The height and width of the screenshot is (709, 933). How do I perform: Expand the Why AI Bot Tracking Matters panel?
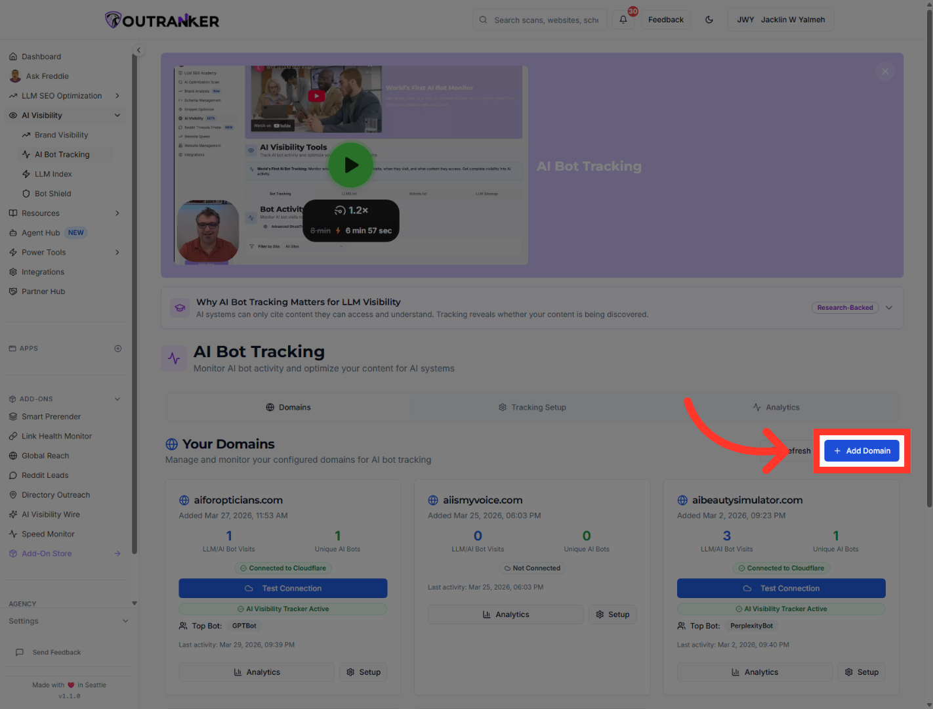(x=889, y=307)
